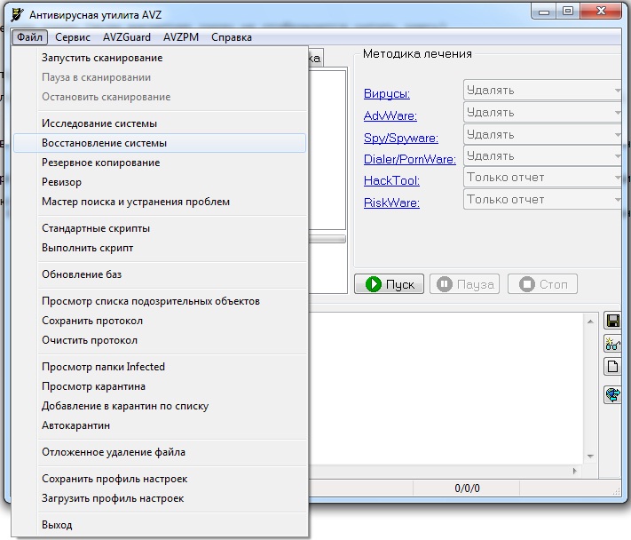
Task: Click the Вирусы link
Action: click(387, 94)
